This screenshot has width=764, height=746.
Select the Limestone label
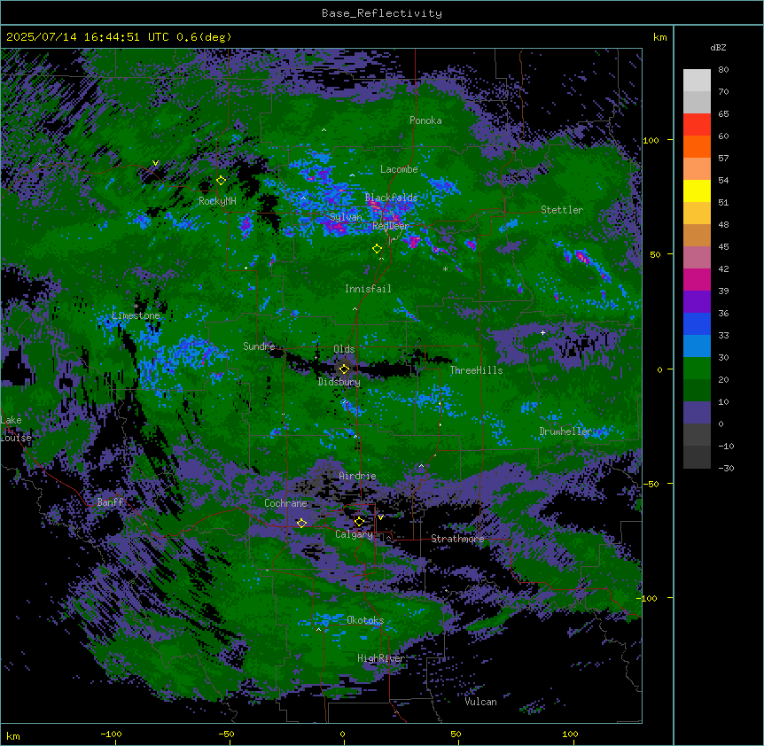click(136, 315)
